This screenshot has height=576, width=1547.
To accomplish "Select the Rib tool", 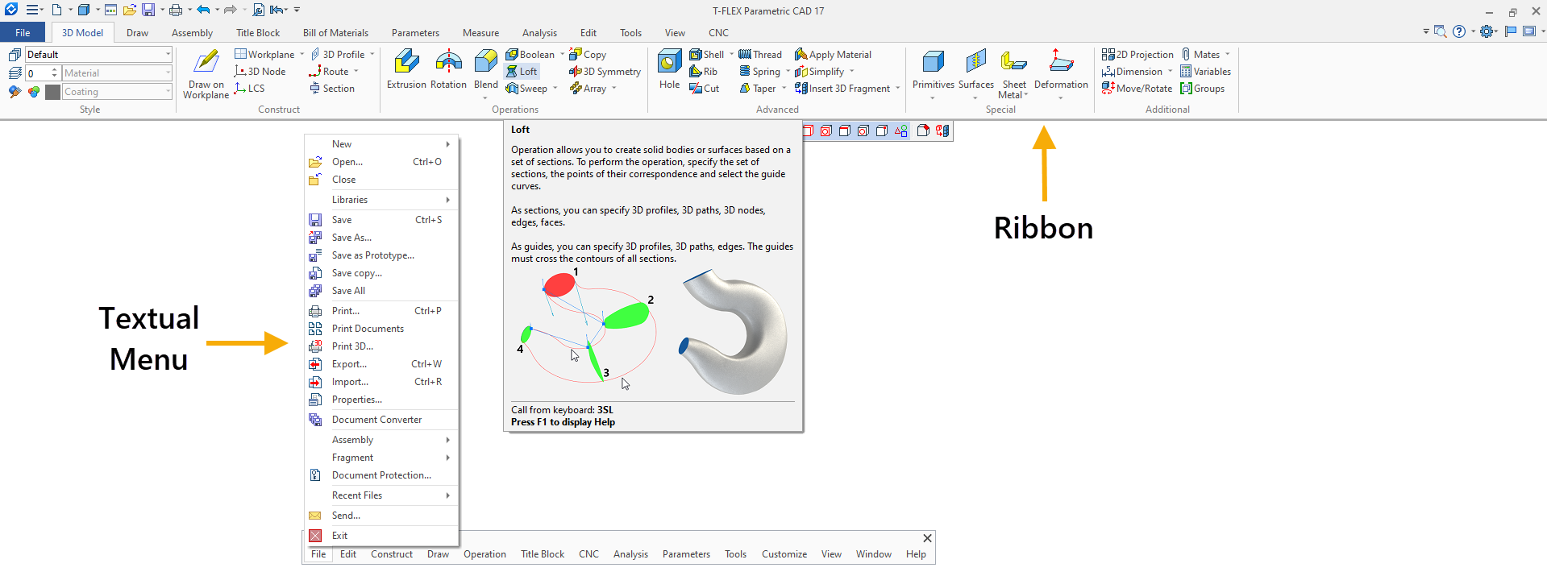I will (704, 72).
